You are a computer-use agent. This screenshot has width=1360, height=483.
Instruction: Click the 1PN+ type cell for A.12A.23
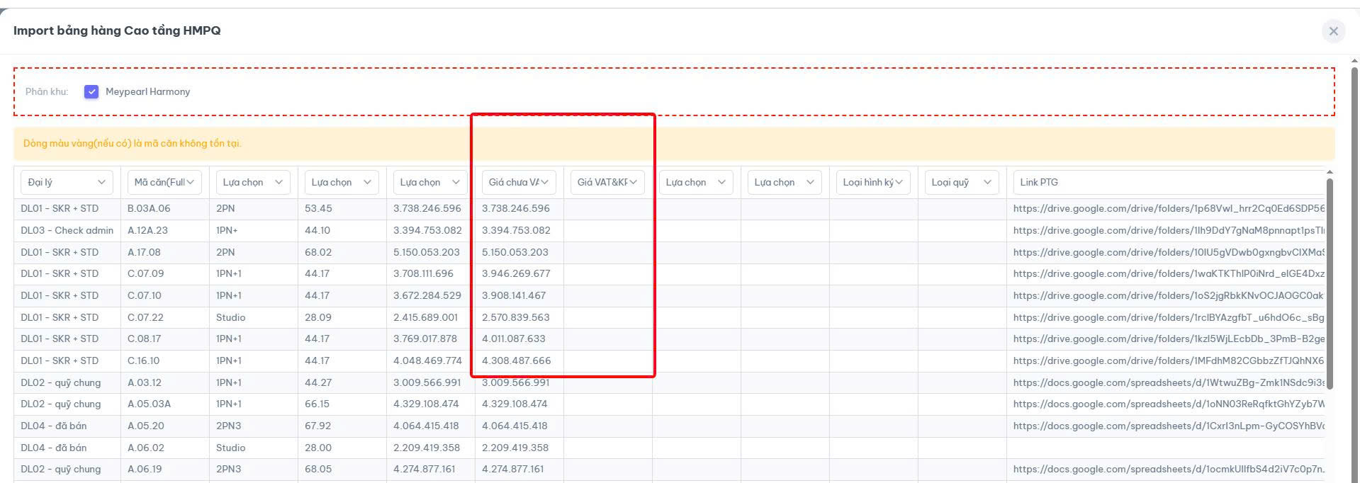pyautogui.click(x=254, y=230)
